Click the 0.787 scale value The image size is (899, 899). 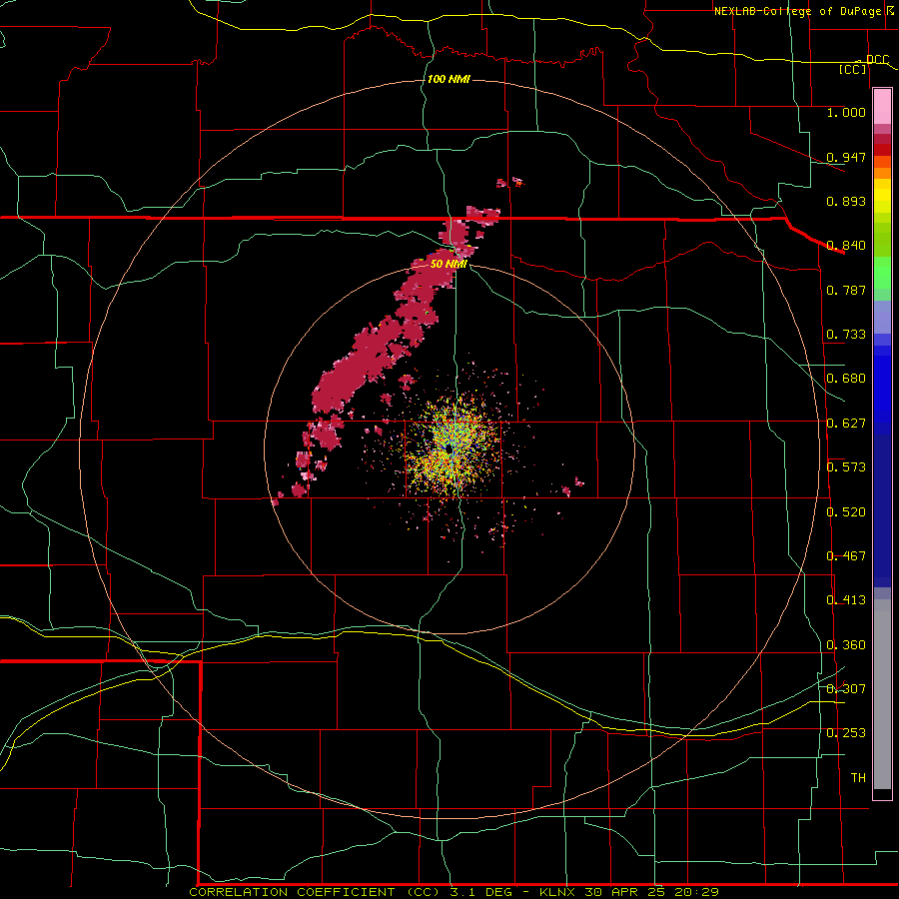pos(846,290)
